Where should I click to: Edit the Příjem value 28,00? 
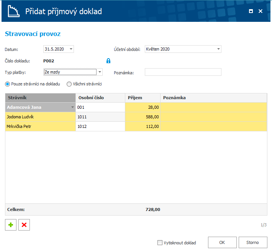coord(143,107)
